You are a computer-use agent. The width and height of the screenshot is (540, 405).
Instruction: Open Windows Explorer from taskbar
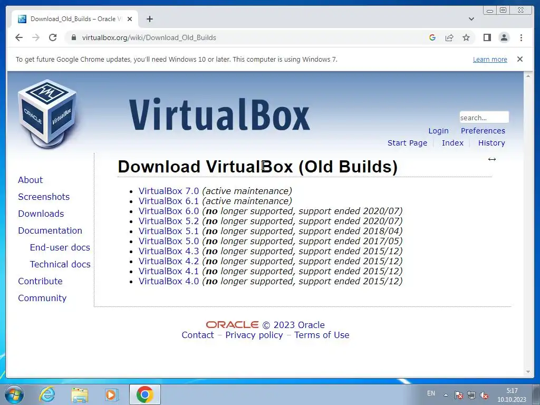80,395
